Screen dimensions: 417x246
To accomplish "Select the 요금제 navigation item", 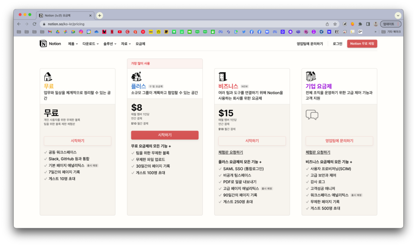I will (x=140, y=44).
